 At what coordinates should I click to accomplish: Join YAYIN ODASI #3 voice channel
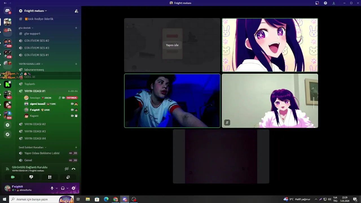(48, 131)
